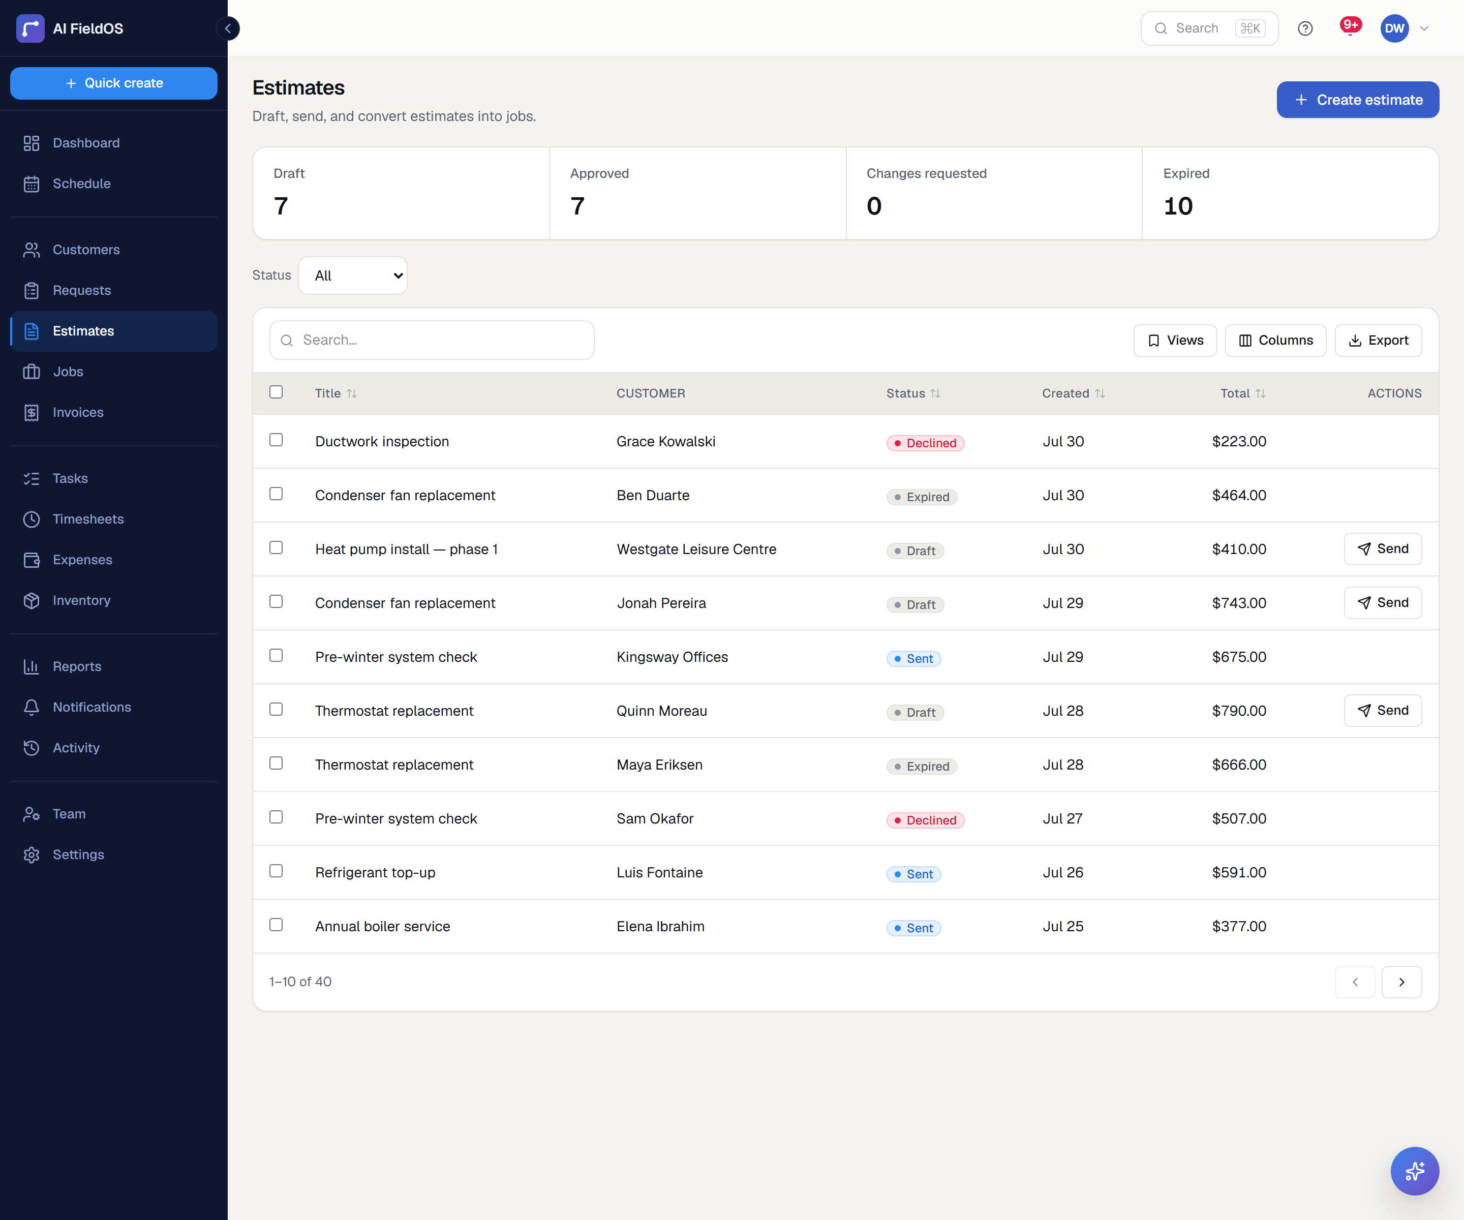Click the Settings gear icon
Image resolution: width=1464 pixels, height=1220 pixels.
coord(32,855)
